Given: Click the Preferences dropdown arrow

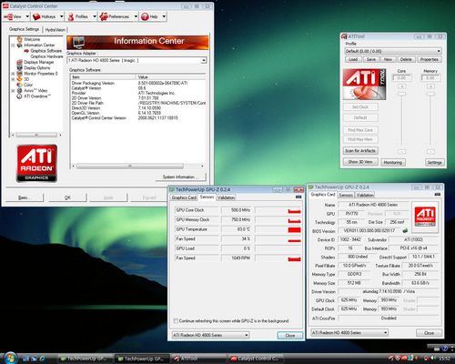Looking at the screenshot, I should pyautogui.click(x=136, y=16).
